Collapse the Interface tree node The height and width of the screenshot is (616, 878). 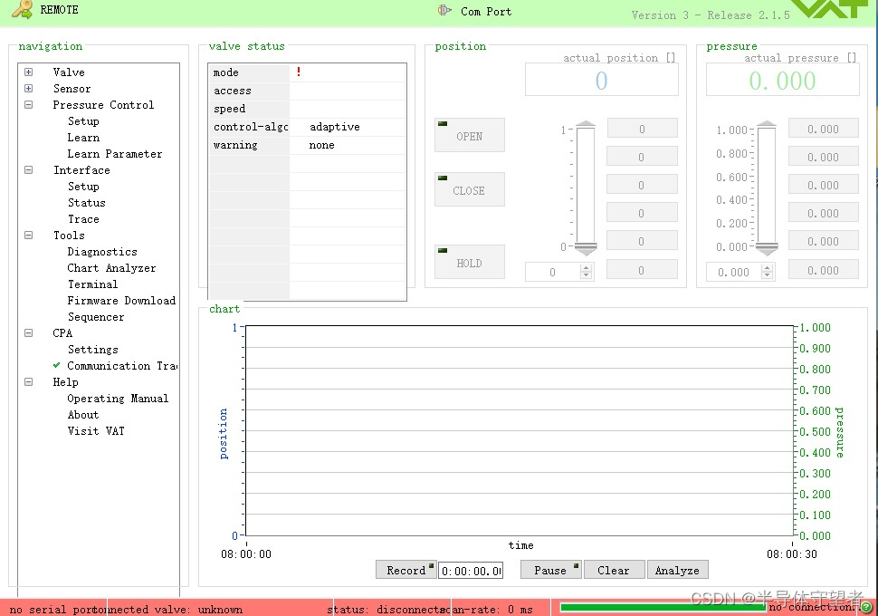(29, 169)
